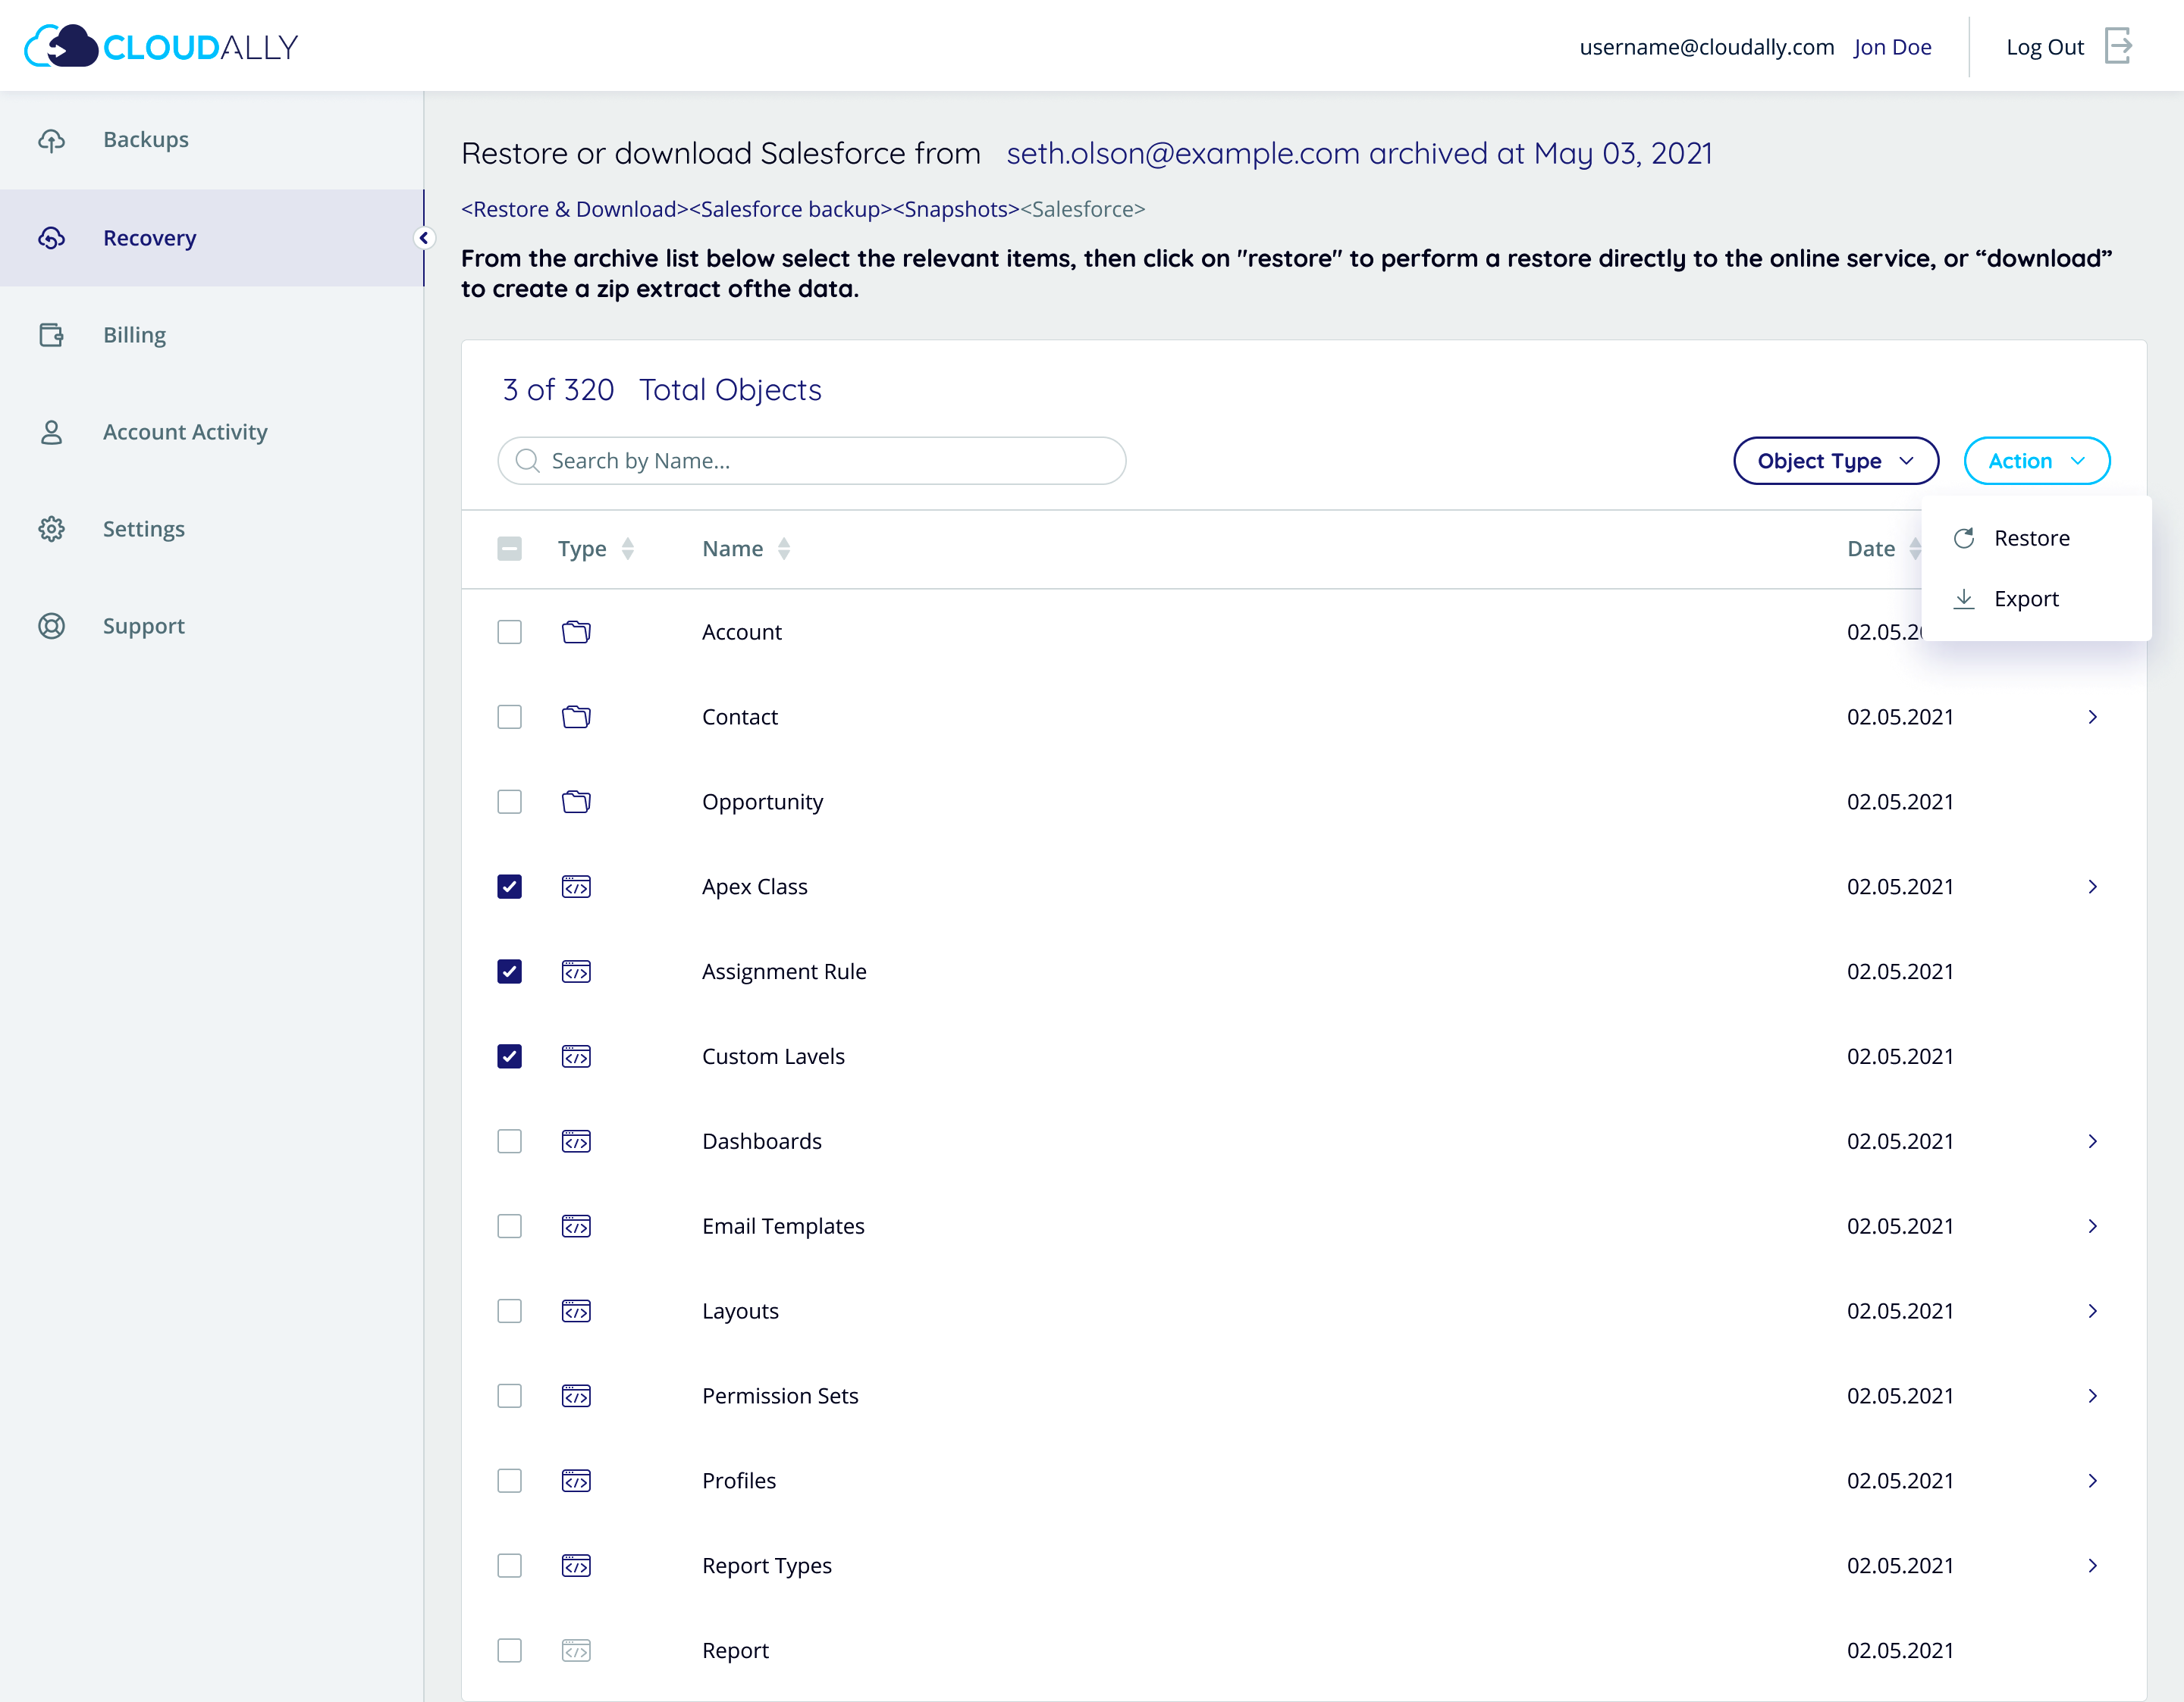Click the code icon in Email Templates row
Screen dimensions: 2184x1702
pyautogui.click(x=576, y=1226)
